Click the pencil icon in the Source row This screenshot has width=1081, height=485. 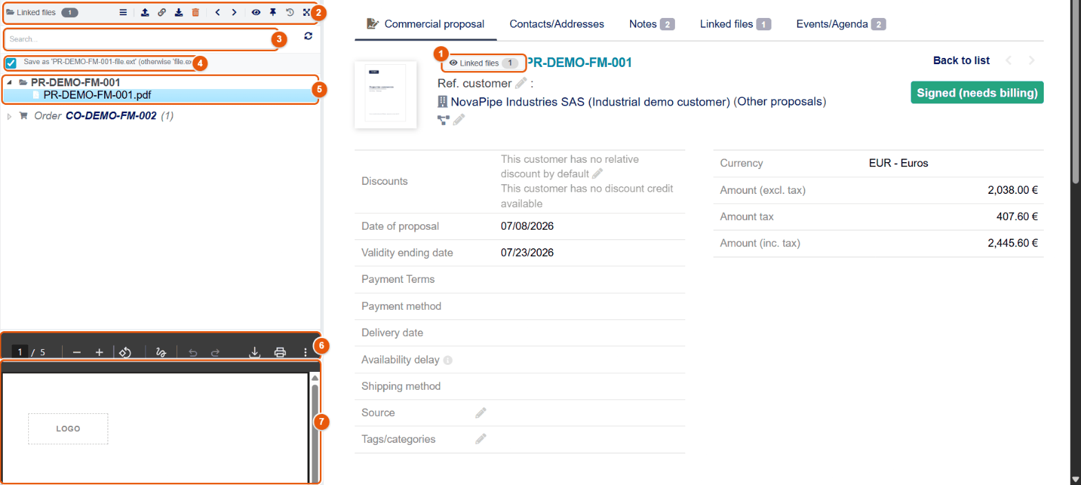pyautogui.click(x=481, y=413)
